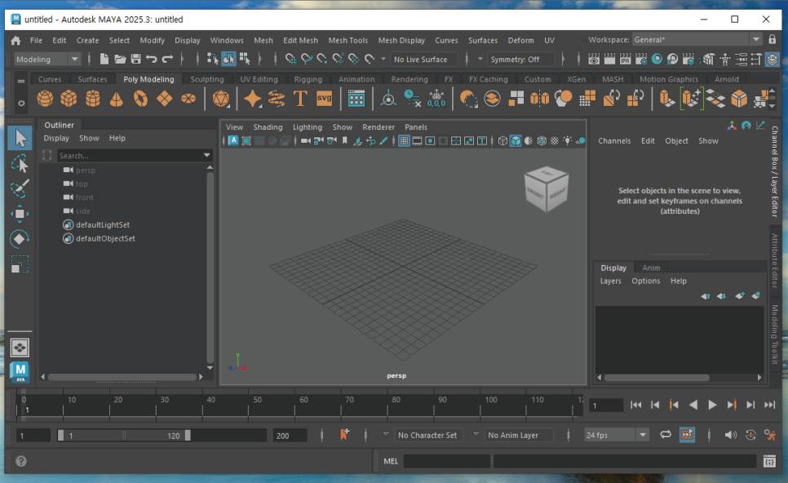
Task: Create a polygon cone from the shelf
Action: pos(116,99)
